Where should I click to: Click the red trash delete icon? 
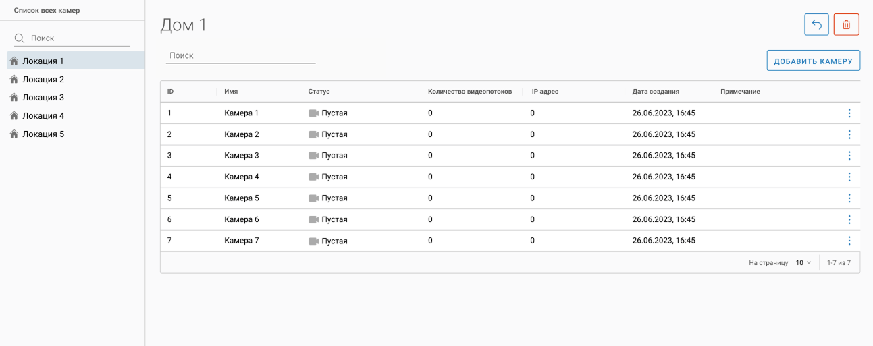(846, 25)
